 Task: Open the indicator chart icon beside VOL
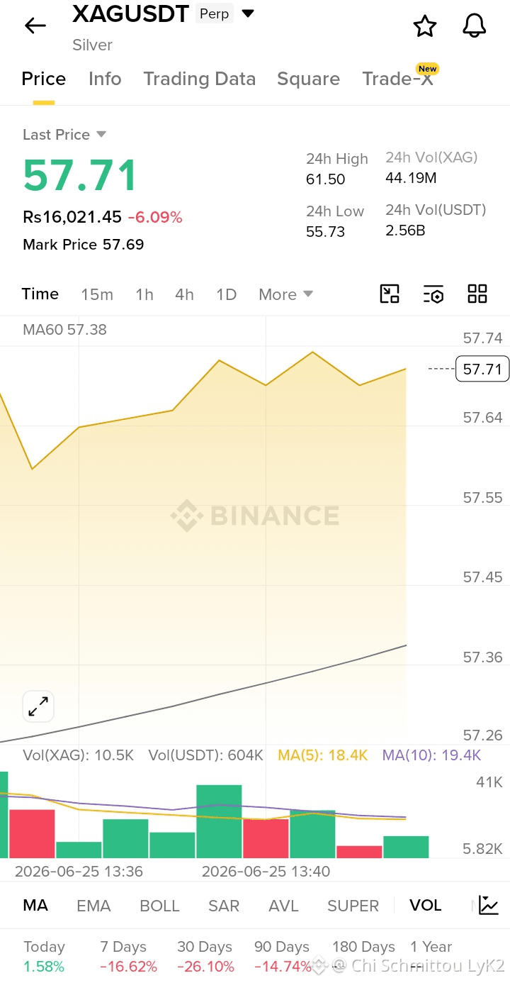point(489,905)
